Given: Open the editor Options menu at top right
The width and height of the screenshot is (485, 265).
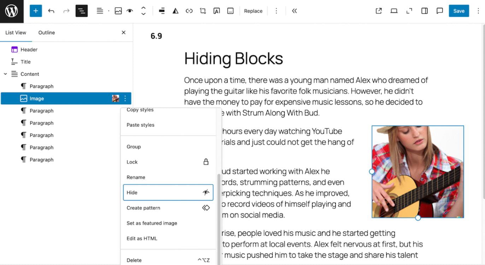Looking at the screenshot, I should 478,11.
